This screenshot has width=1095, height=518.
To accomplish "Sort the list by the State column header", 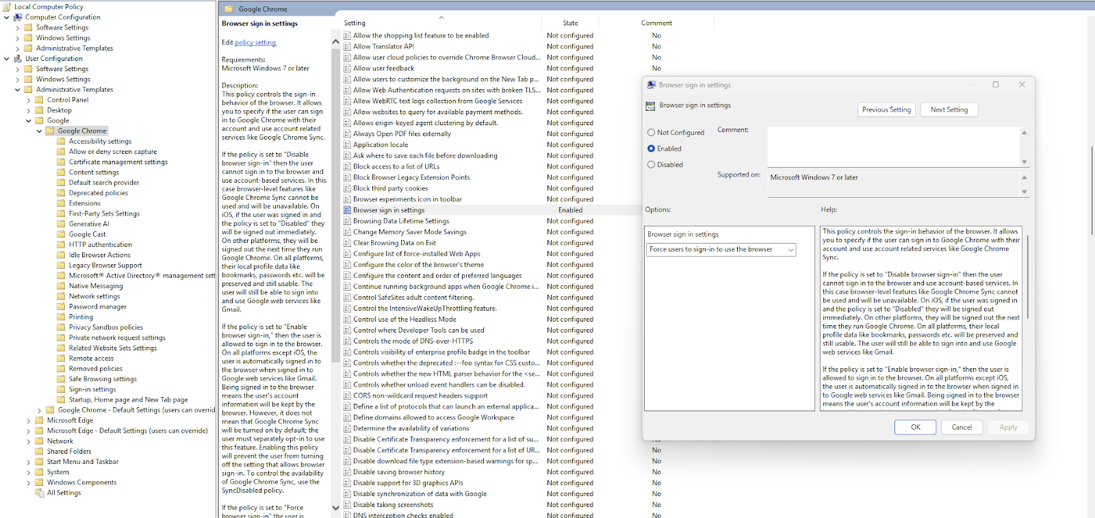I will tap(570, 23).
